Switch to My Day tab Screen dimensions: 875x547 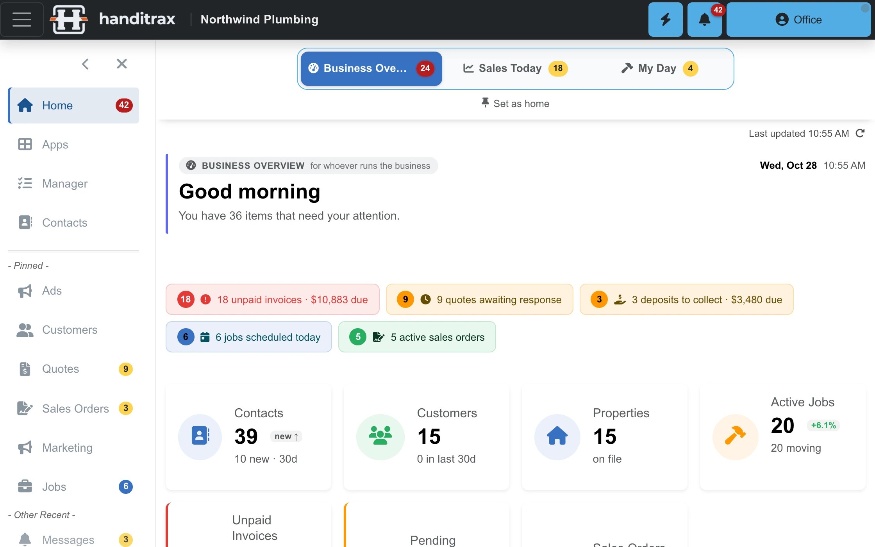pyautogui.click(x=659, y=68)
